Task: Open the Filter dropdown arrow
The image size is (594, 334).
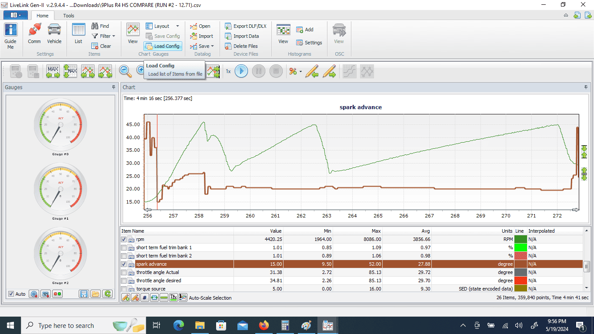Action: point(114,36)
